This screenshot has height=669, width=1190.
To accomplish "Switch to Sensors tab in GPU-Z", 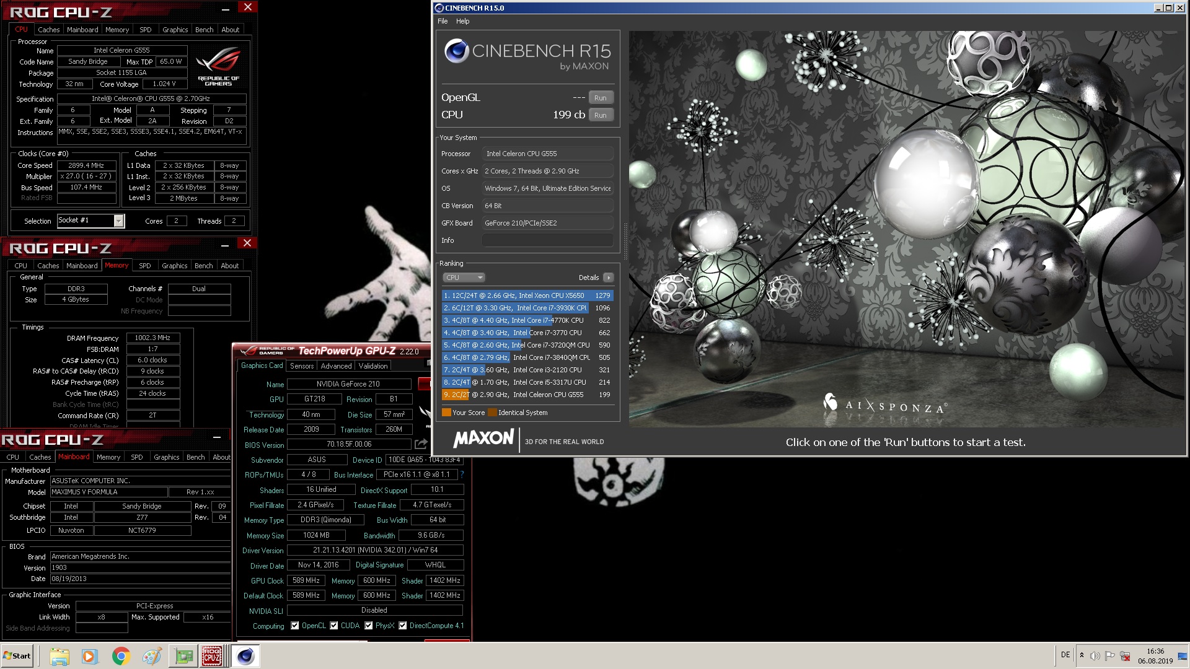I will pyautogui.click(x=302, y=366).
